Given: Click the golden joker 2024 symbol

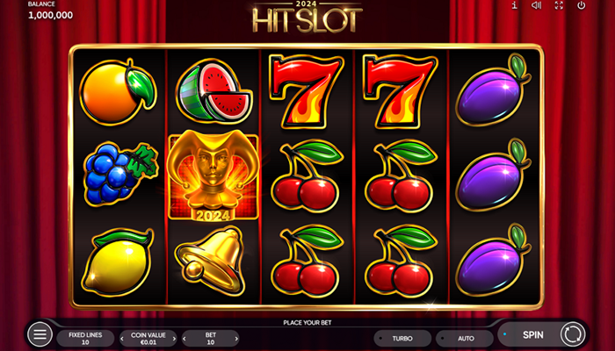Looking at the screenshot, I should (213, 175).
